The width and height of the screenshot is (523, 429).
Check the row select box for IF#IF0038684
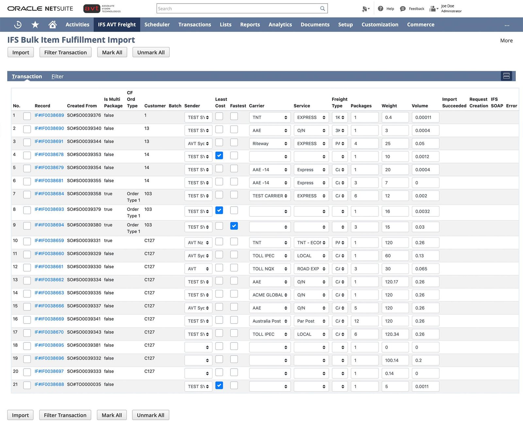click(x=27, y=194)
